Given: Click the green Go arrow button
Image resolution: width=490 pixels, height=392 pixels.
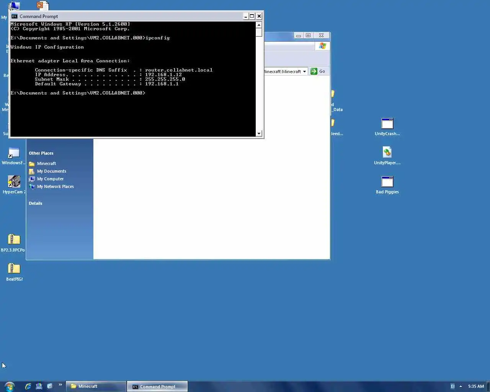Looking at the screenshot, I should [314, 71].
